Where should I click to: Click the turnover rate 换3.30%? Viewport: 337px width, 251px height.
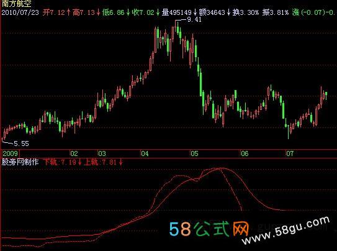tap(245, 12)
